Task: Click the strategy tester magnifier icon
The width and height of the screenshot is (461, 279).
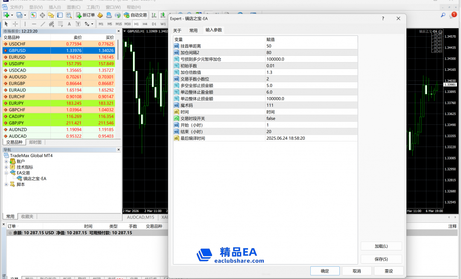Action: 69,15
